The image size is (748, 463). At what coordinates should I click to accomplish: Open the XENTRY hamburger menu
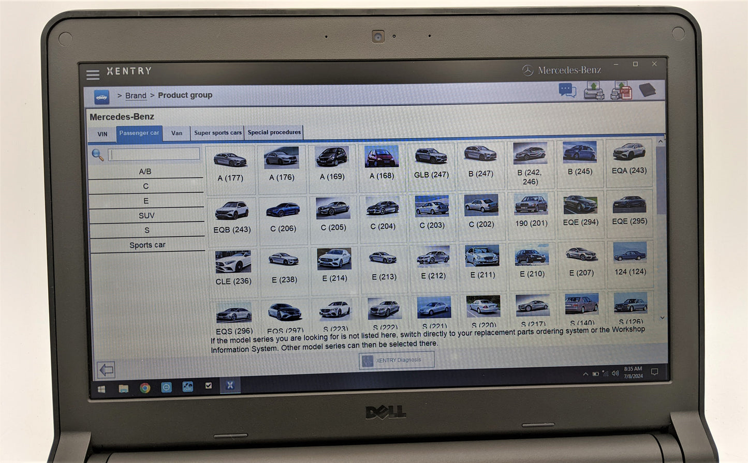tap(93, 76)
